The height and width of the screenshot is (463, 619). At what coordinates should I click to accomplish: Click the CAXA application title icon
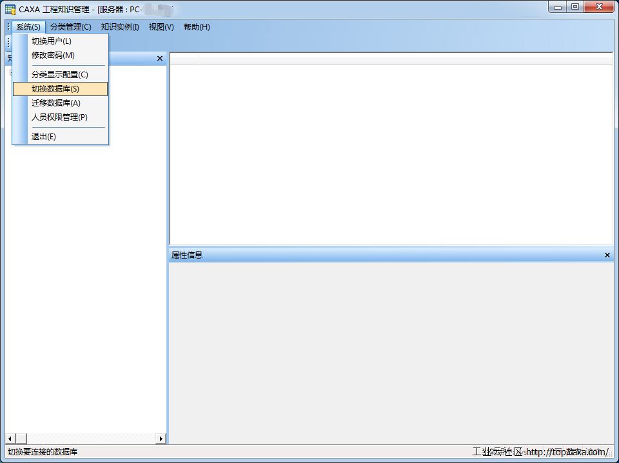(x=10, y=9)
